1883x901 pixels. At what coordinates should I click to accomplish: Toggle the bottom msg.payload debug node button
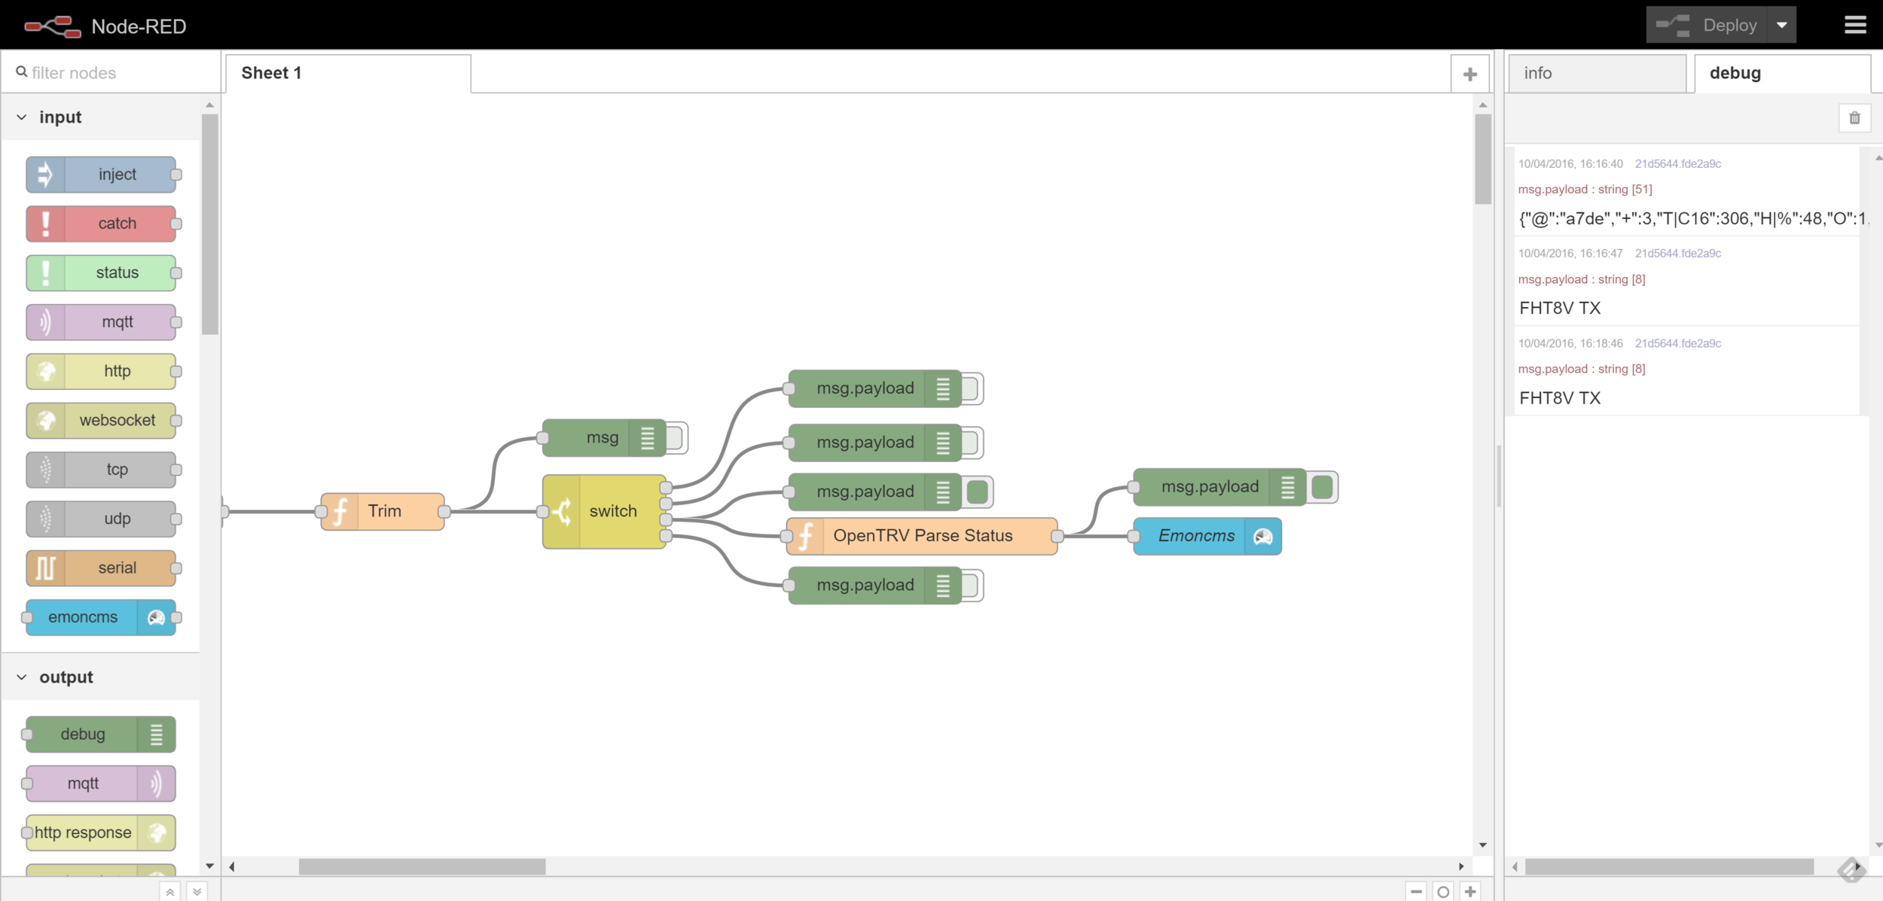(970, 586)
